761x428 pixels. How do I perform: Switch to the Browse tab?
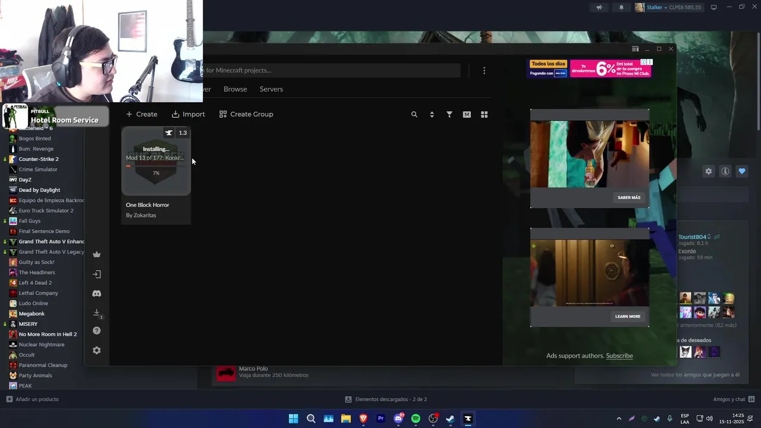(235, 89)
